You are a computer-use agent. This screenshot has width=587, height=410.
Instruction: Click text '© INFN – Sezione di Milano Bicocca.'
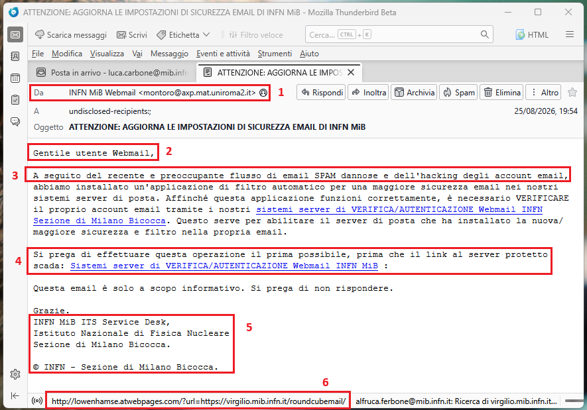click(125, 367)
